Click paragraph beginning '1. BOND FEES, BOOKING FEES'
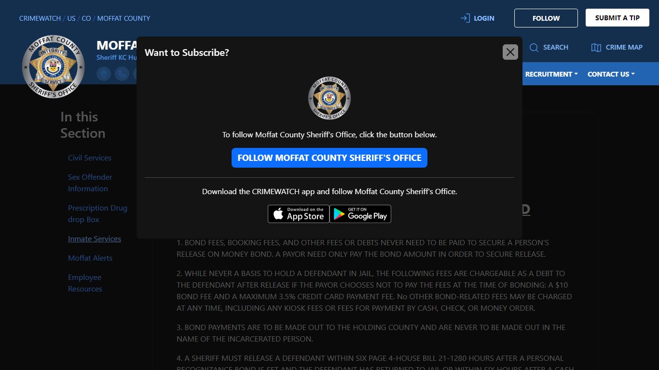Viewport: 659px width, 370px height. 363,248
